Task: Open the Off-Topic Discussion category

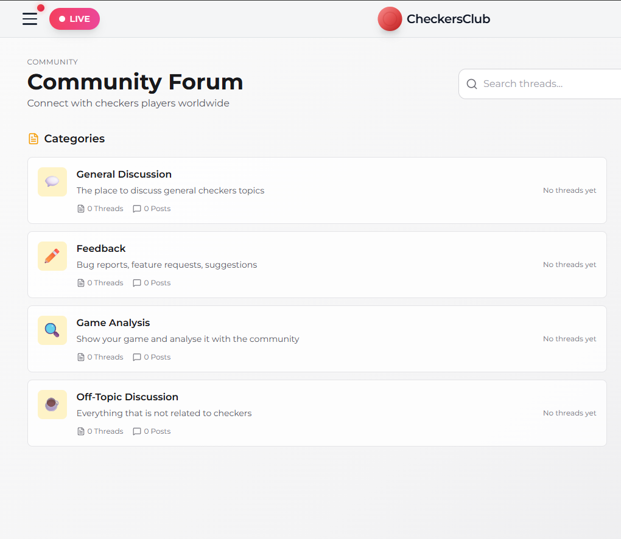Action: click(127, 397)
